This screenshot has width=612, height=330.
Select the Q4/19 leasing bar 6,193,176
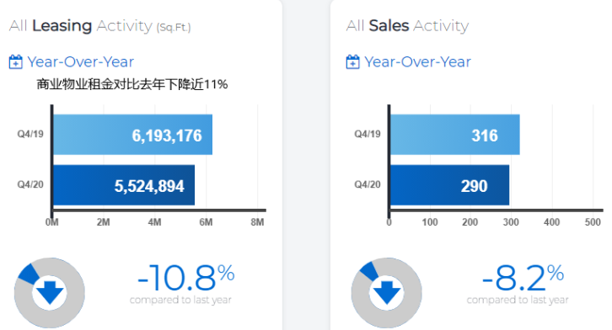click(x=132, y=135)
